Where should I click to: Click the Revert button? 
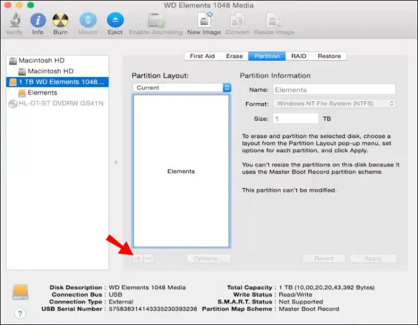point(324,258)
